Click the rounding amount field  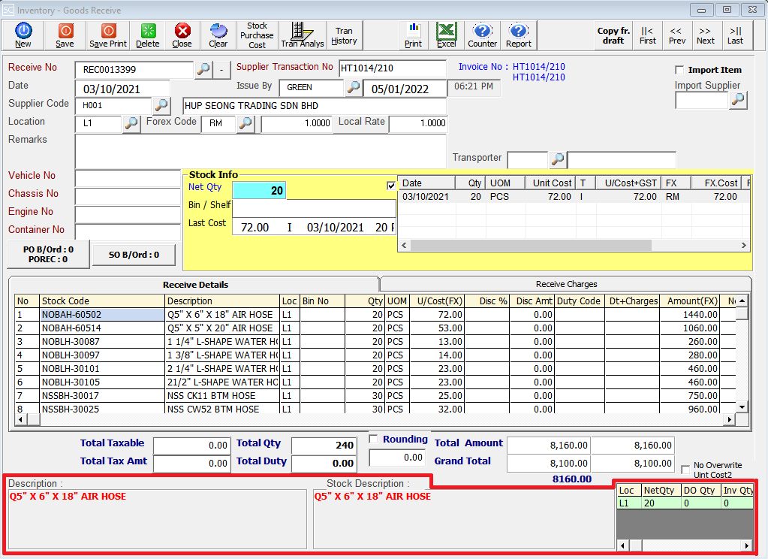[x=397, y=458]
